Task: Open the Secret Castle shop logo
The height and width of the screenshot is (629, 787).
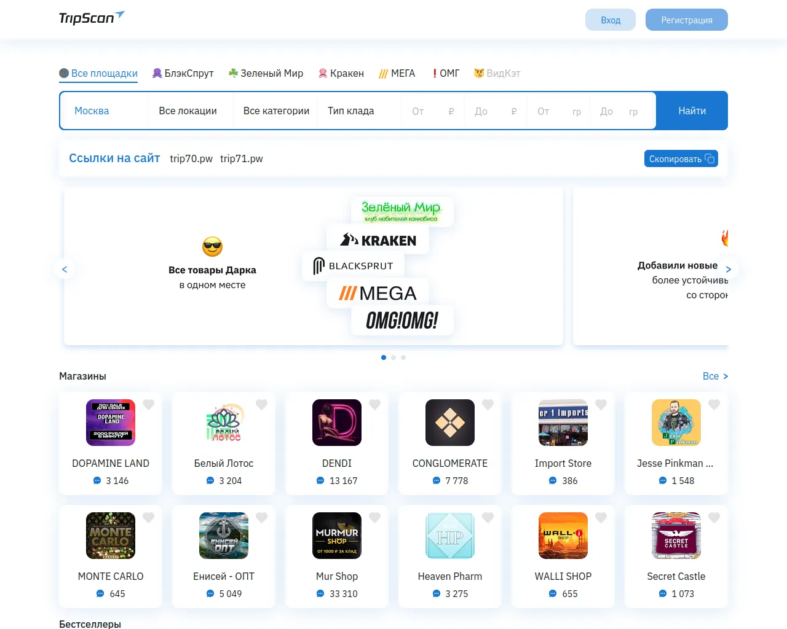Action: [x=676, y=536]
